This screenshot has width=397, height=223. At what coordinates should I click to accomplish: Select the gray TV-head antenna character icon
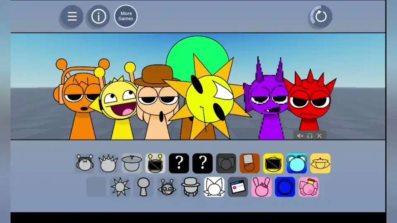point(155,164)
